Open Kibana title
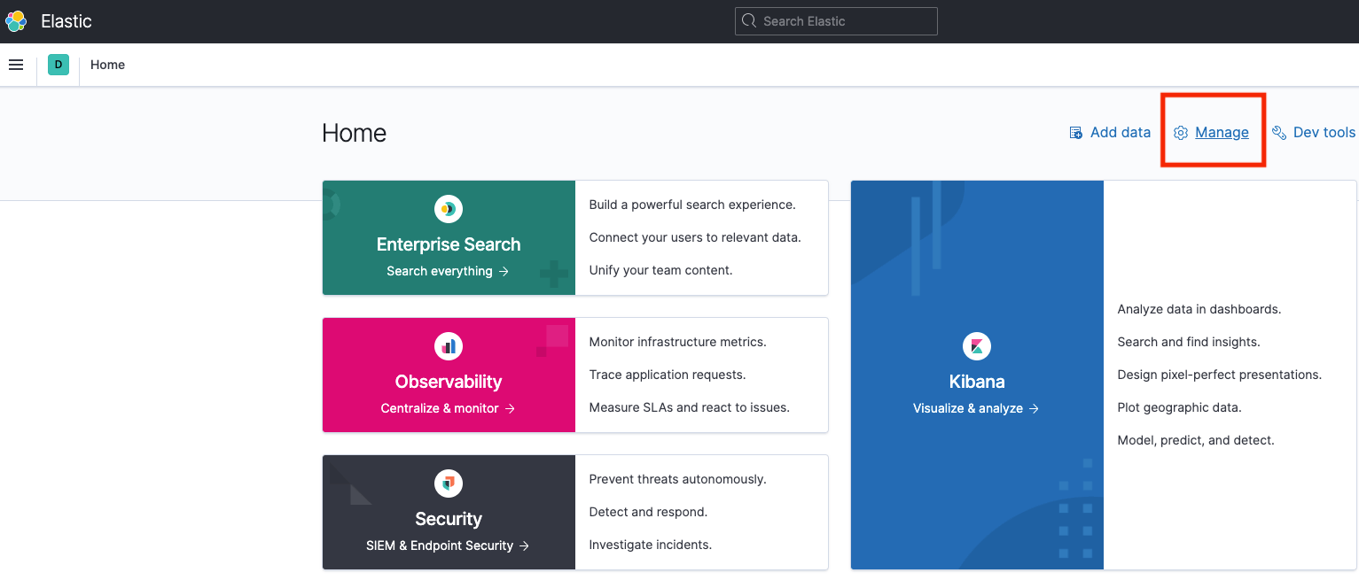The height and width of the screenshot is (588, 1359). 977,382
